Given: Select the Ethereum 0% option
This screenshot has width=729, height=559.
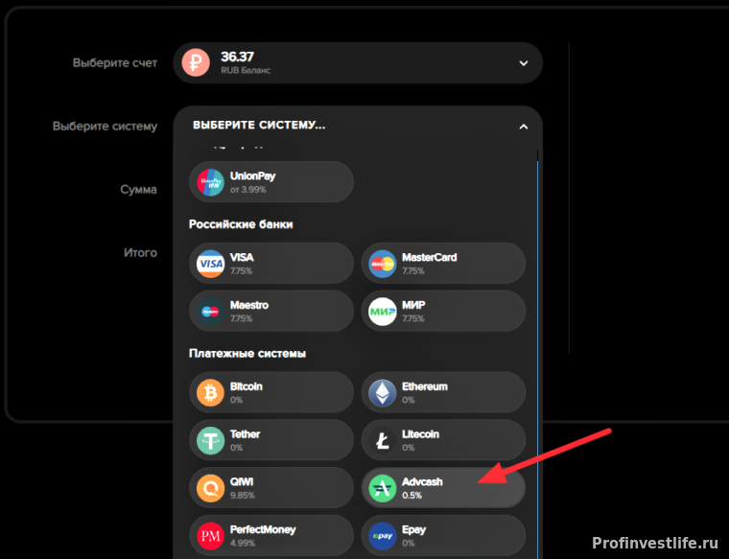Looking at the screenshot, I should (x=443, y=392).
